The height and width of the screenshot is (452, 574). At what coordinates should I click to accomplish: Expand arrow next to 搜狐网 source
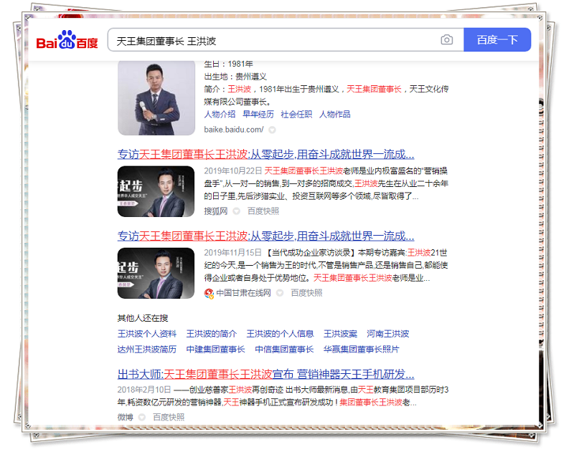(237, 211)
